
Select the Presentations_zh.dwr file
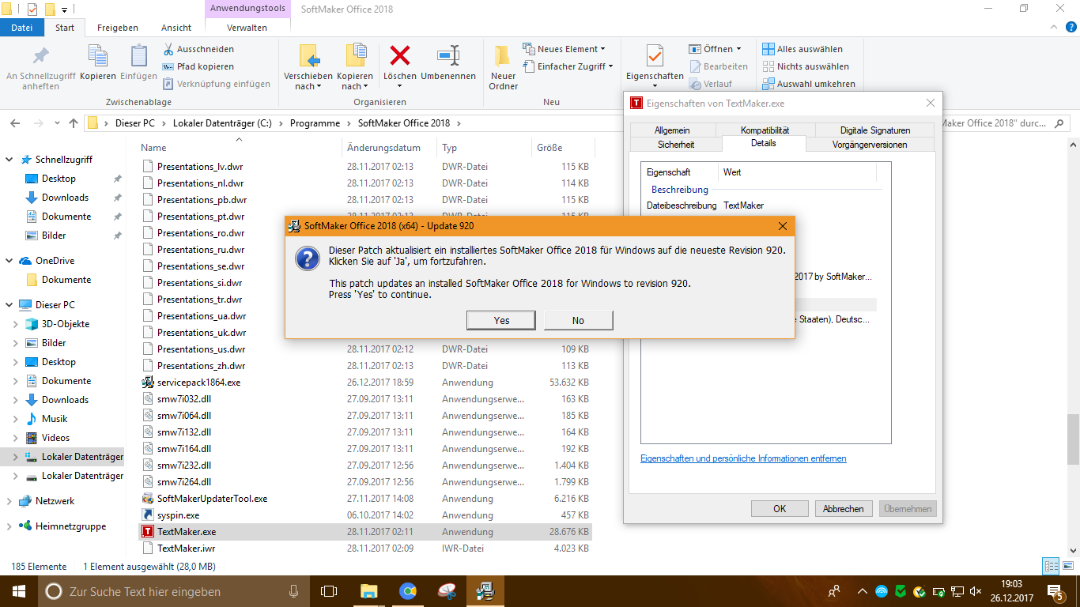click(x=201, y=365)
